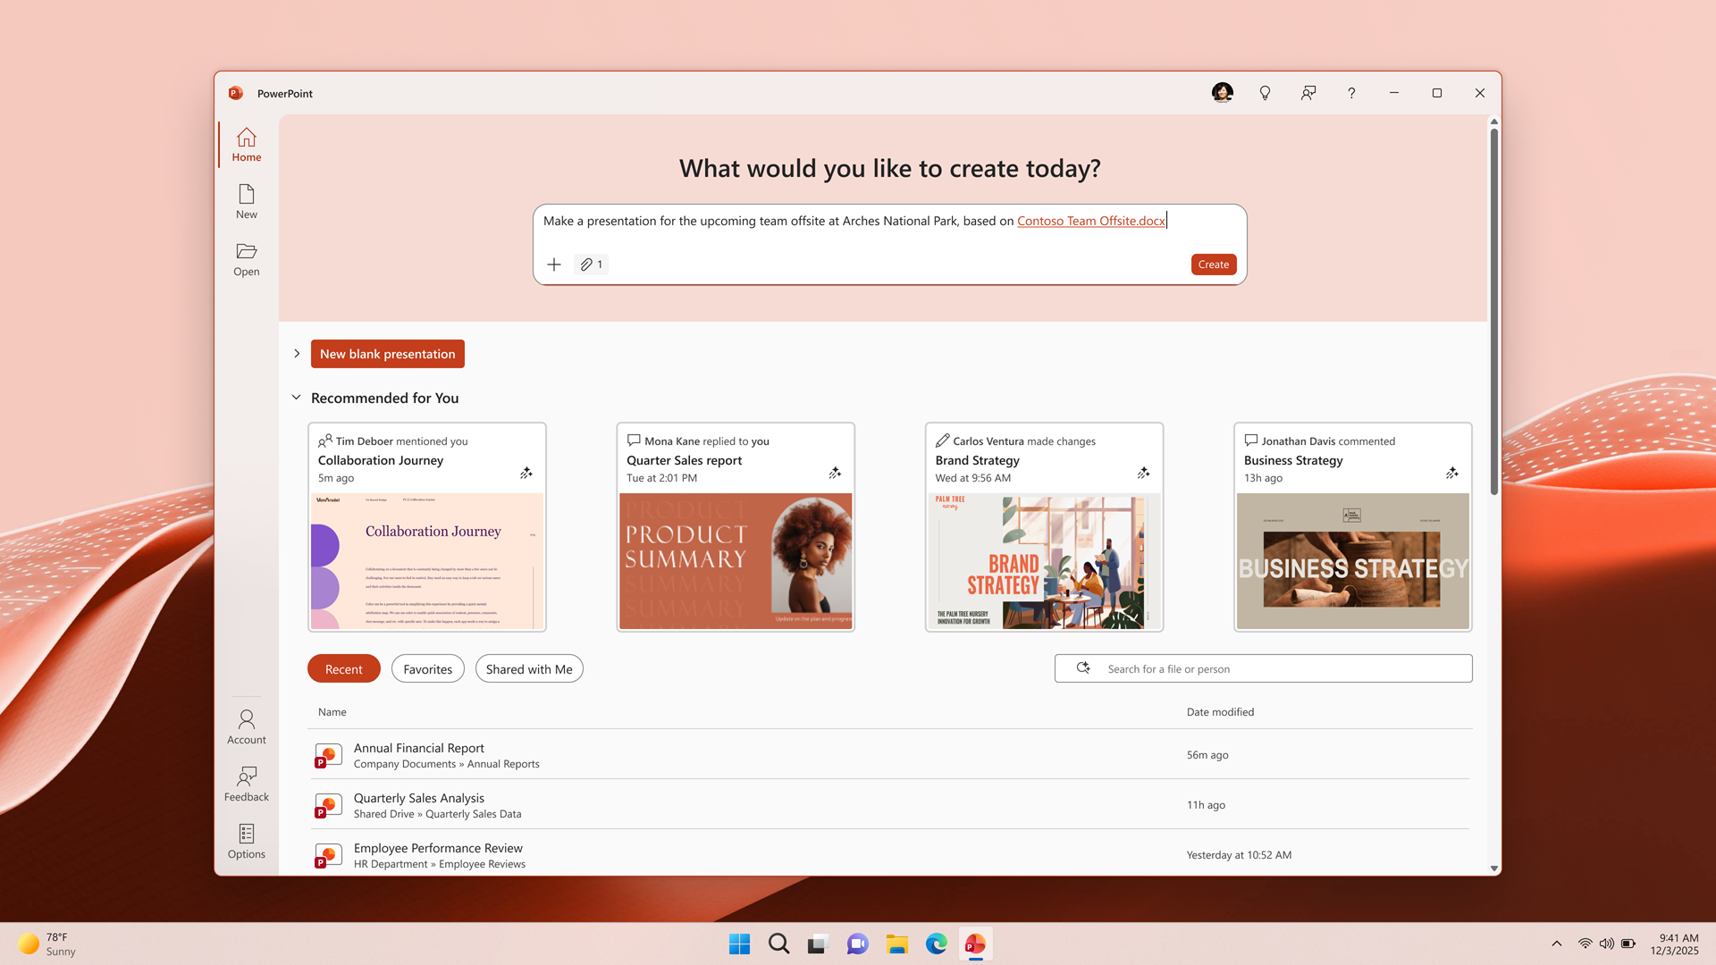This screenshot has width=1716, height=965.
Task: Open the New page in sidebar
Action: pyautogui.click(x=246, y=202)
